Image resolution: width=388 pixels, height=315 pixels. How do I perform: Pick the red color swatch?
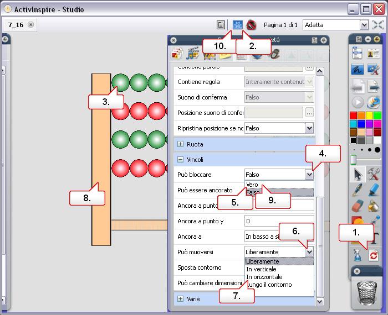[x=354, y=115]
